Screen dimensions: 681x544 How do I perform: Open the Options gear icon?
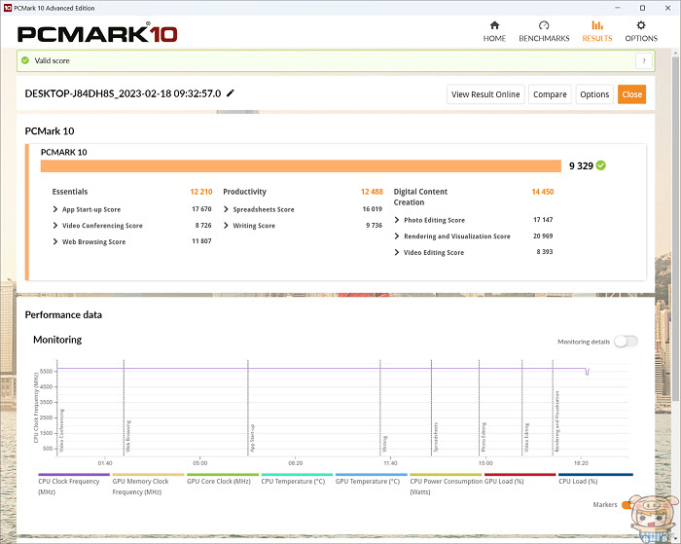641,25
